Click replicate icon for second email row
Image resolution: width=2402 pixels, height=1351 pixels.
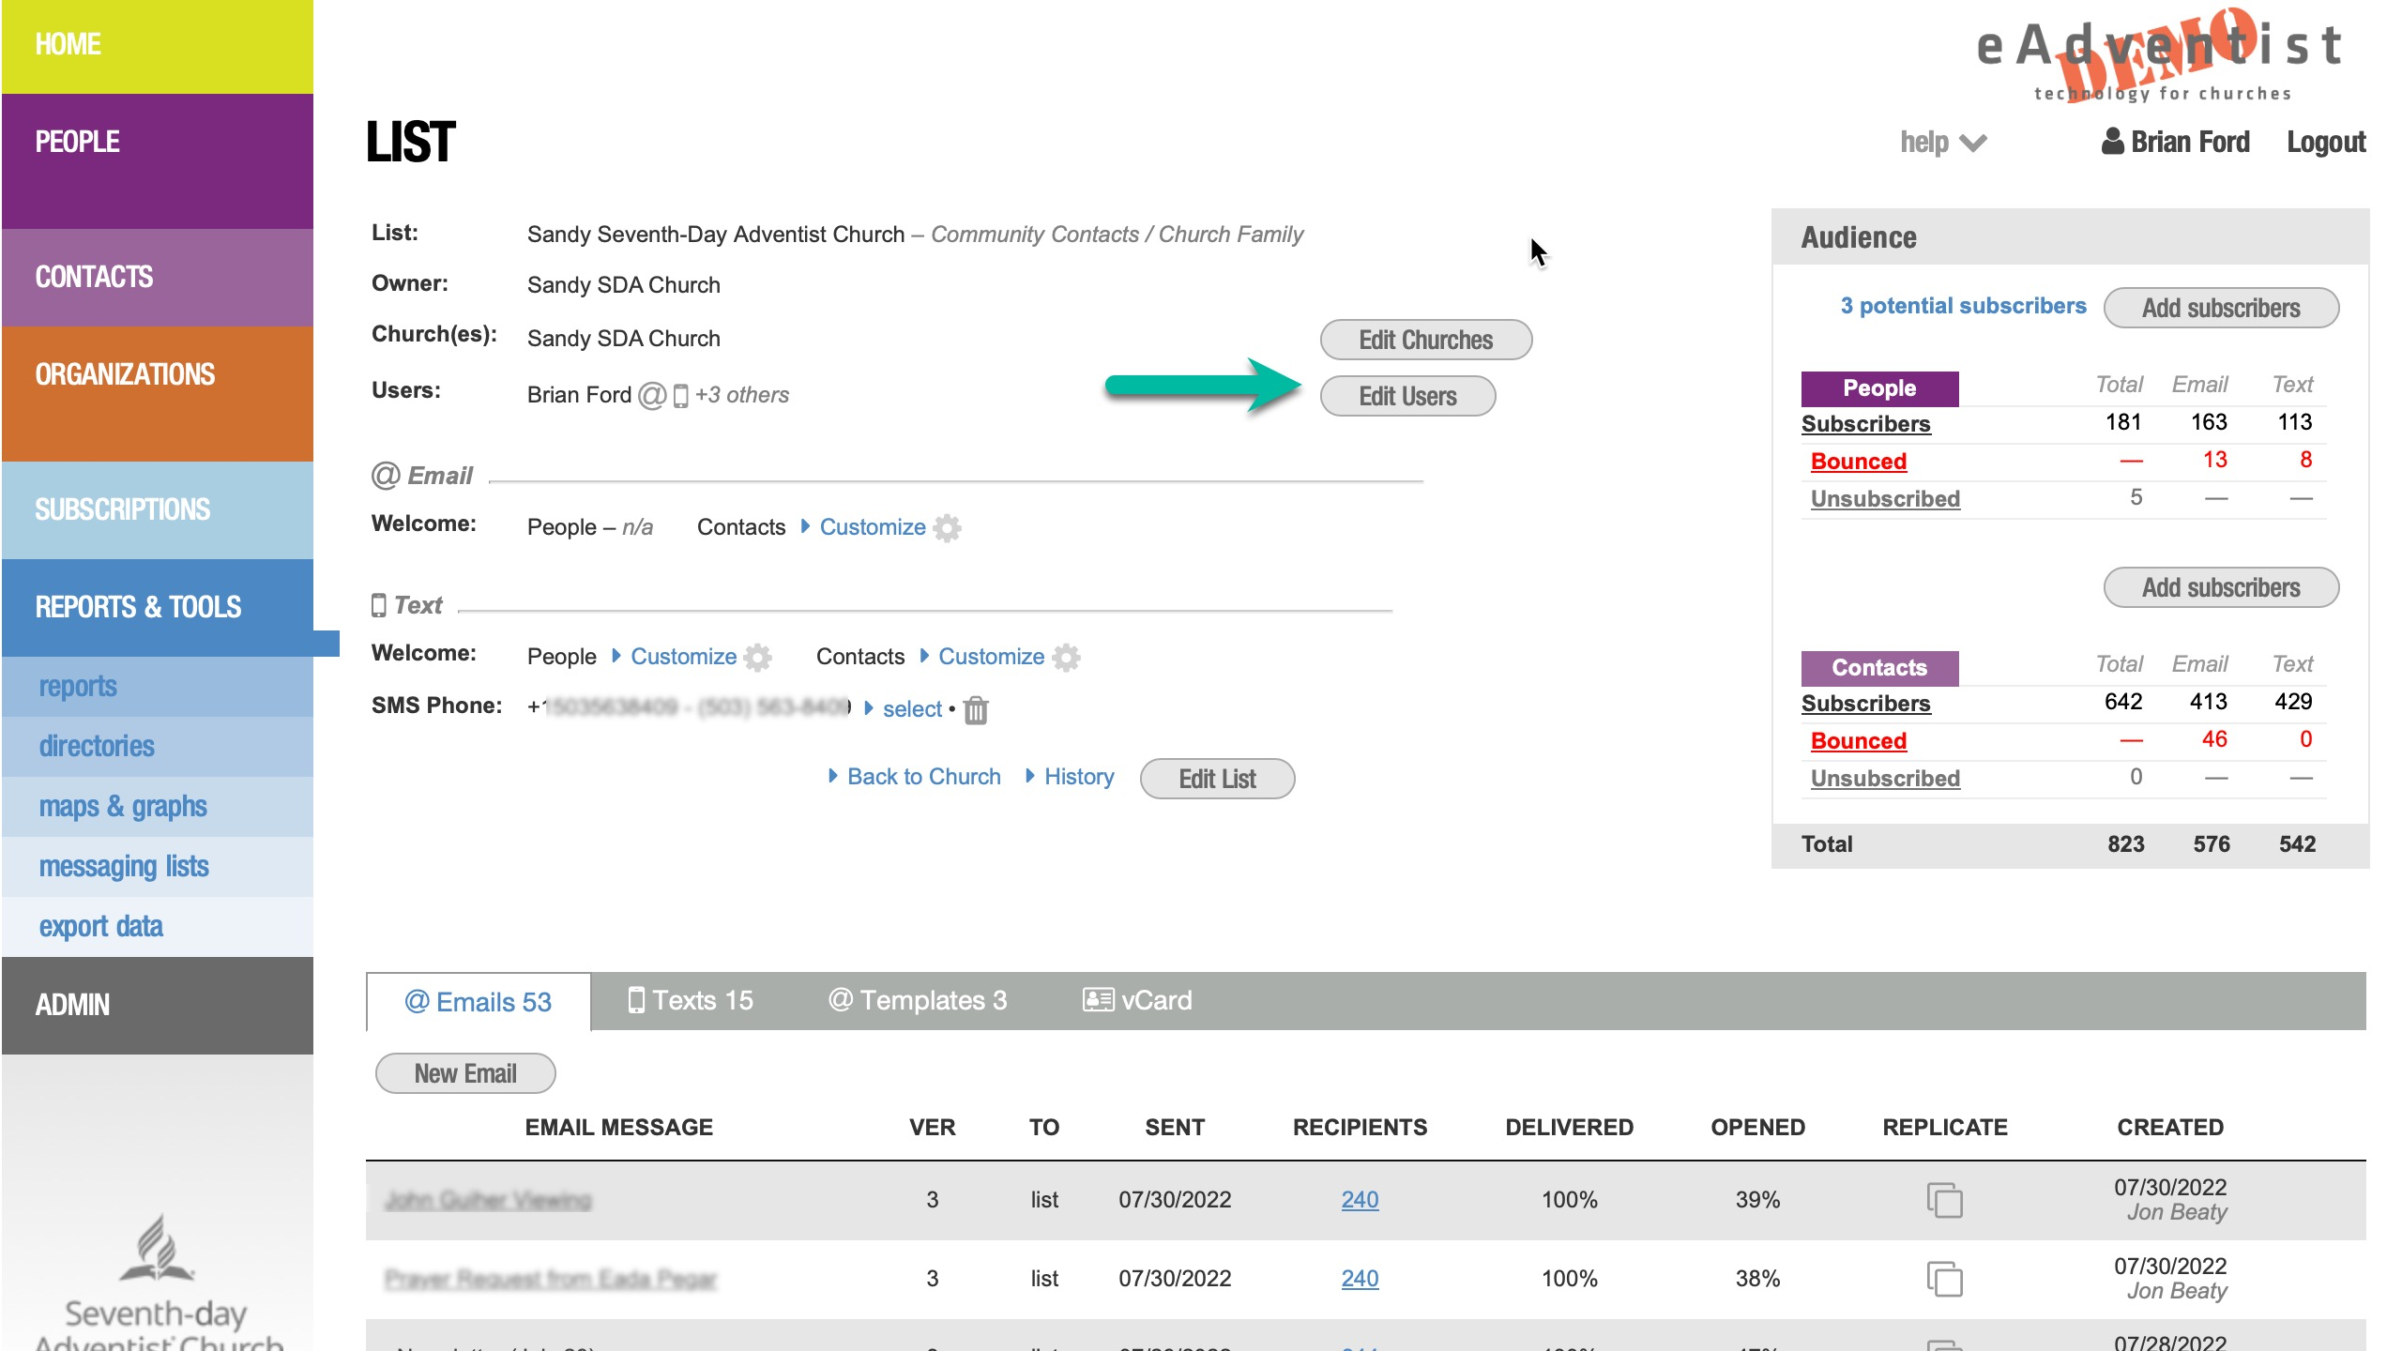[x=1944, y=1279]
